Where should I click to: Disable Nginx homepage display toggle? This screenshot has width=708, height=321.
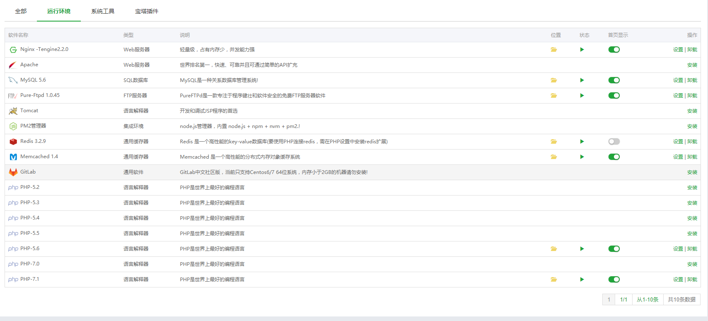point(614,50)
